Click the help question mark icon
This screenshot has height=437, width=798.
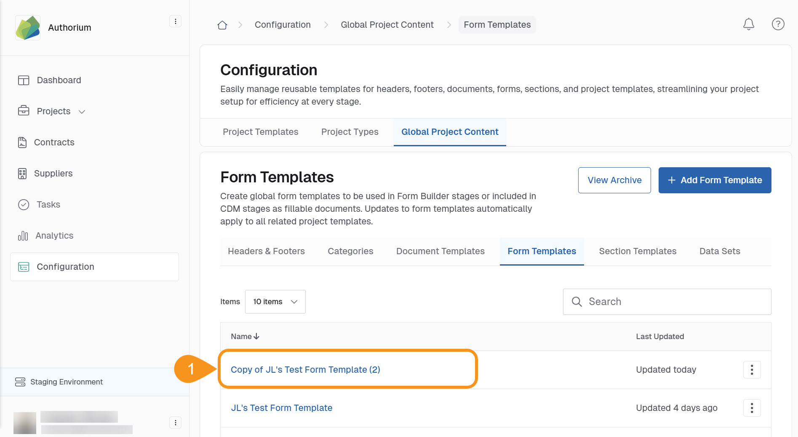click(x=778, y=24)
